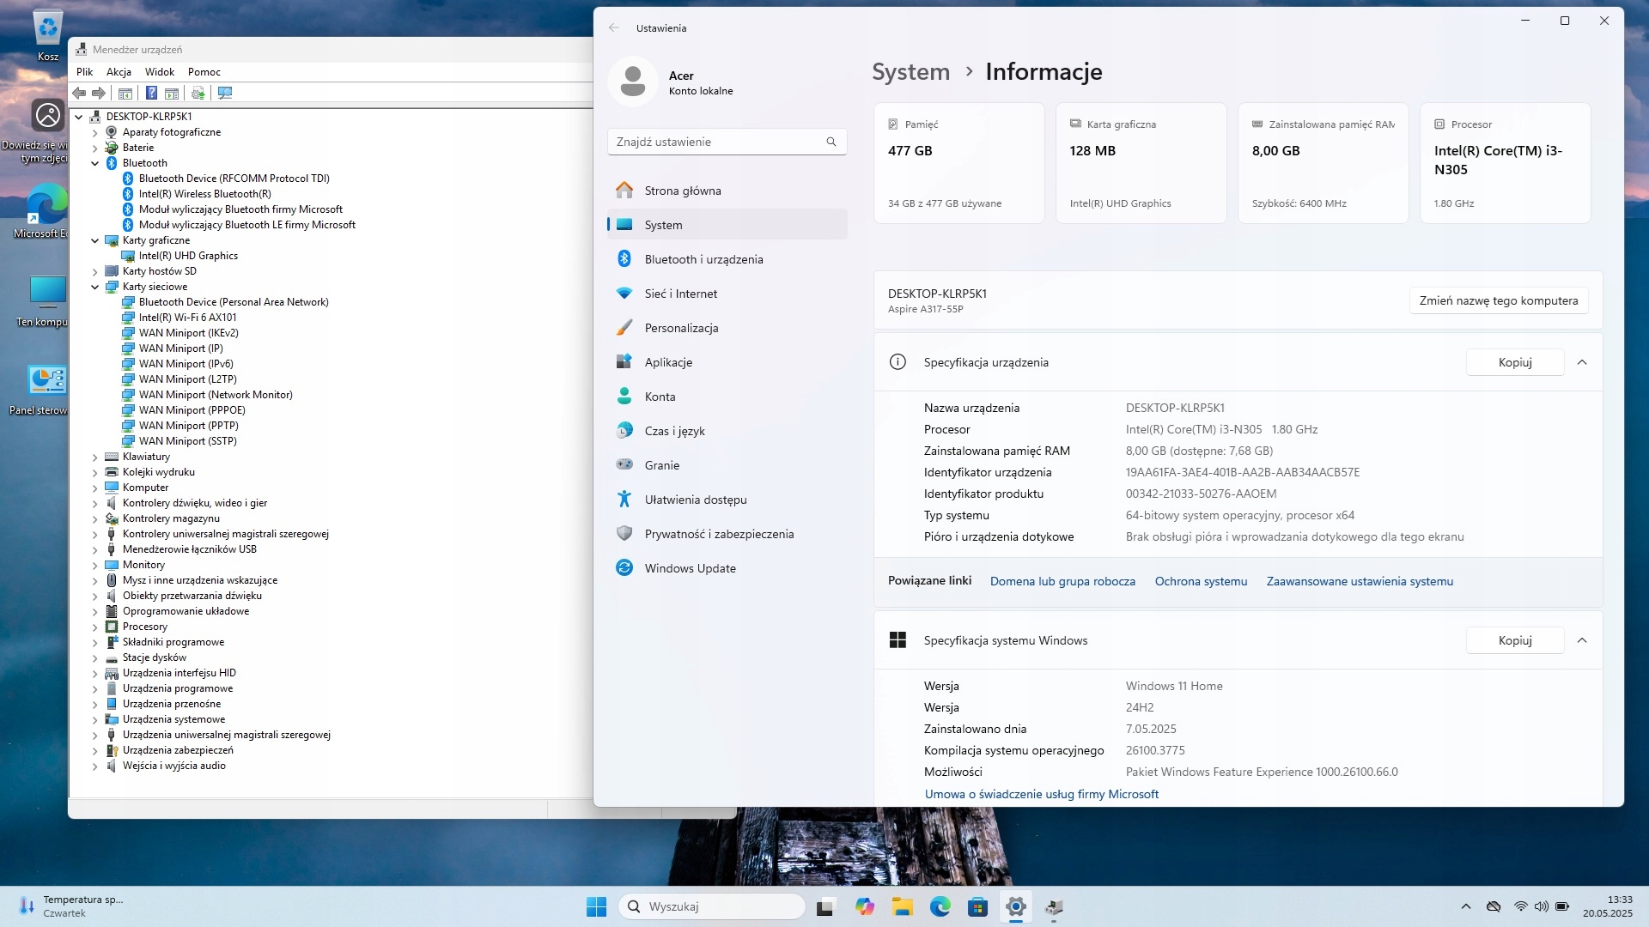
Task: Open File Explorer from the taskbar
Action: [x=902, y=906]
